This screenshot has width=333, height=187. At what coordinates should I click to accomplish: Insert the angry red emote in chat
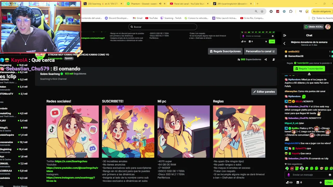[x=292, y=168]
